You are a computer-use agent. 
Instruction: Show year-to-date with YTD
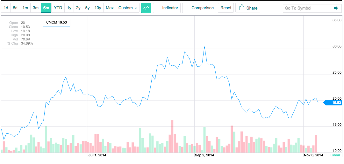pos(58,8)
